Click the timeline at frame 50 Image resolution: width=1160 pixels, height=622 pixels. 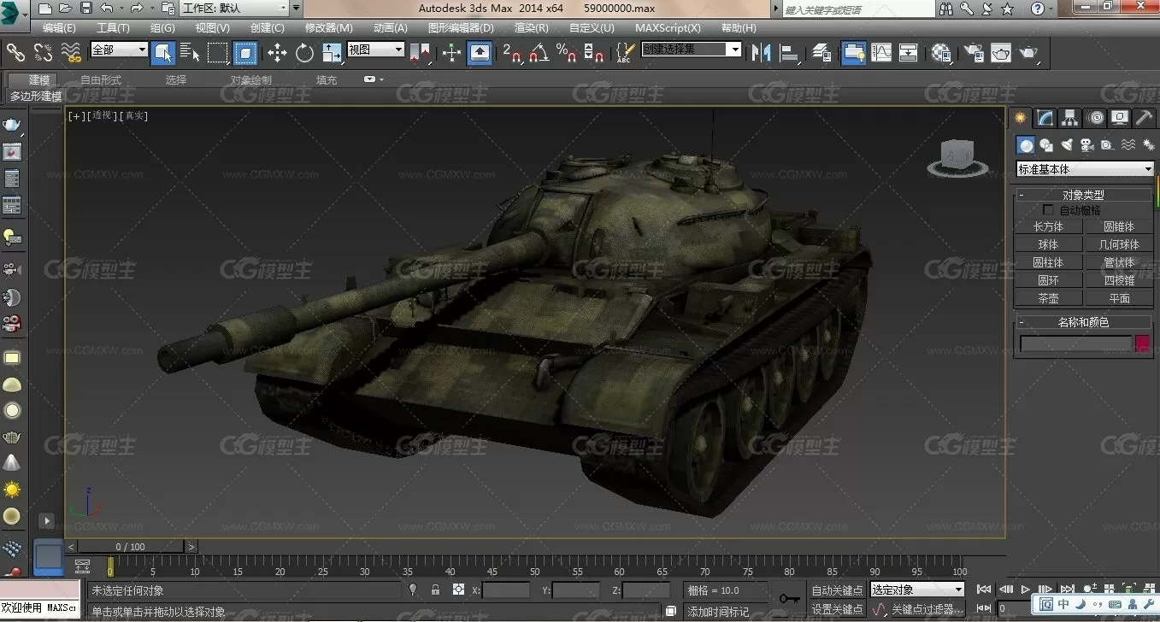point(533,566)
